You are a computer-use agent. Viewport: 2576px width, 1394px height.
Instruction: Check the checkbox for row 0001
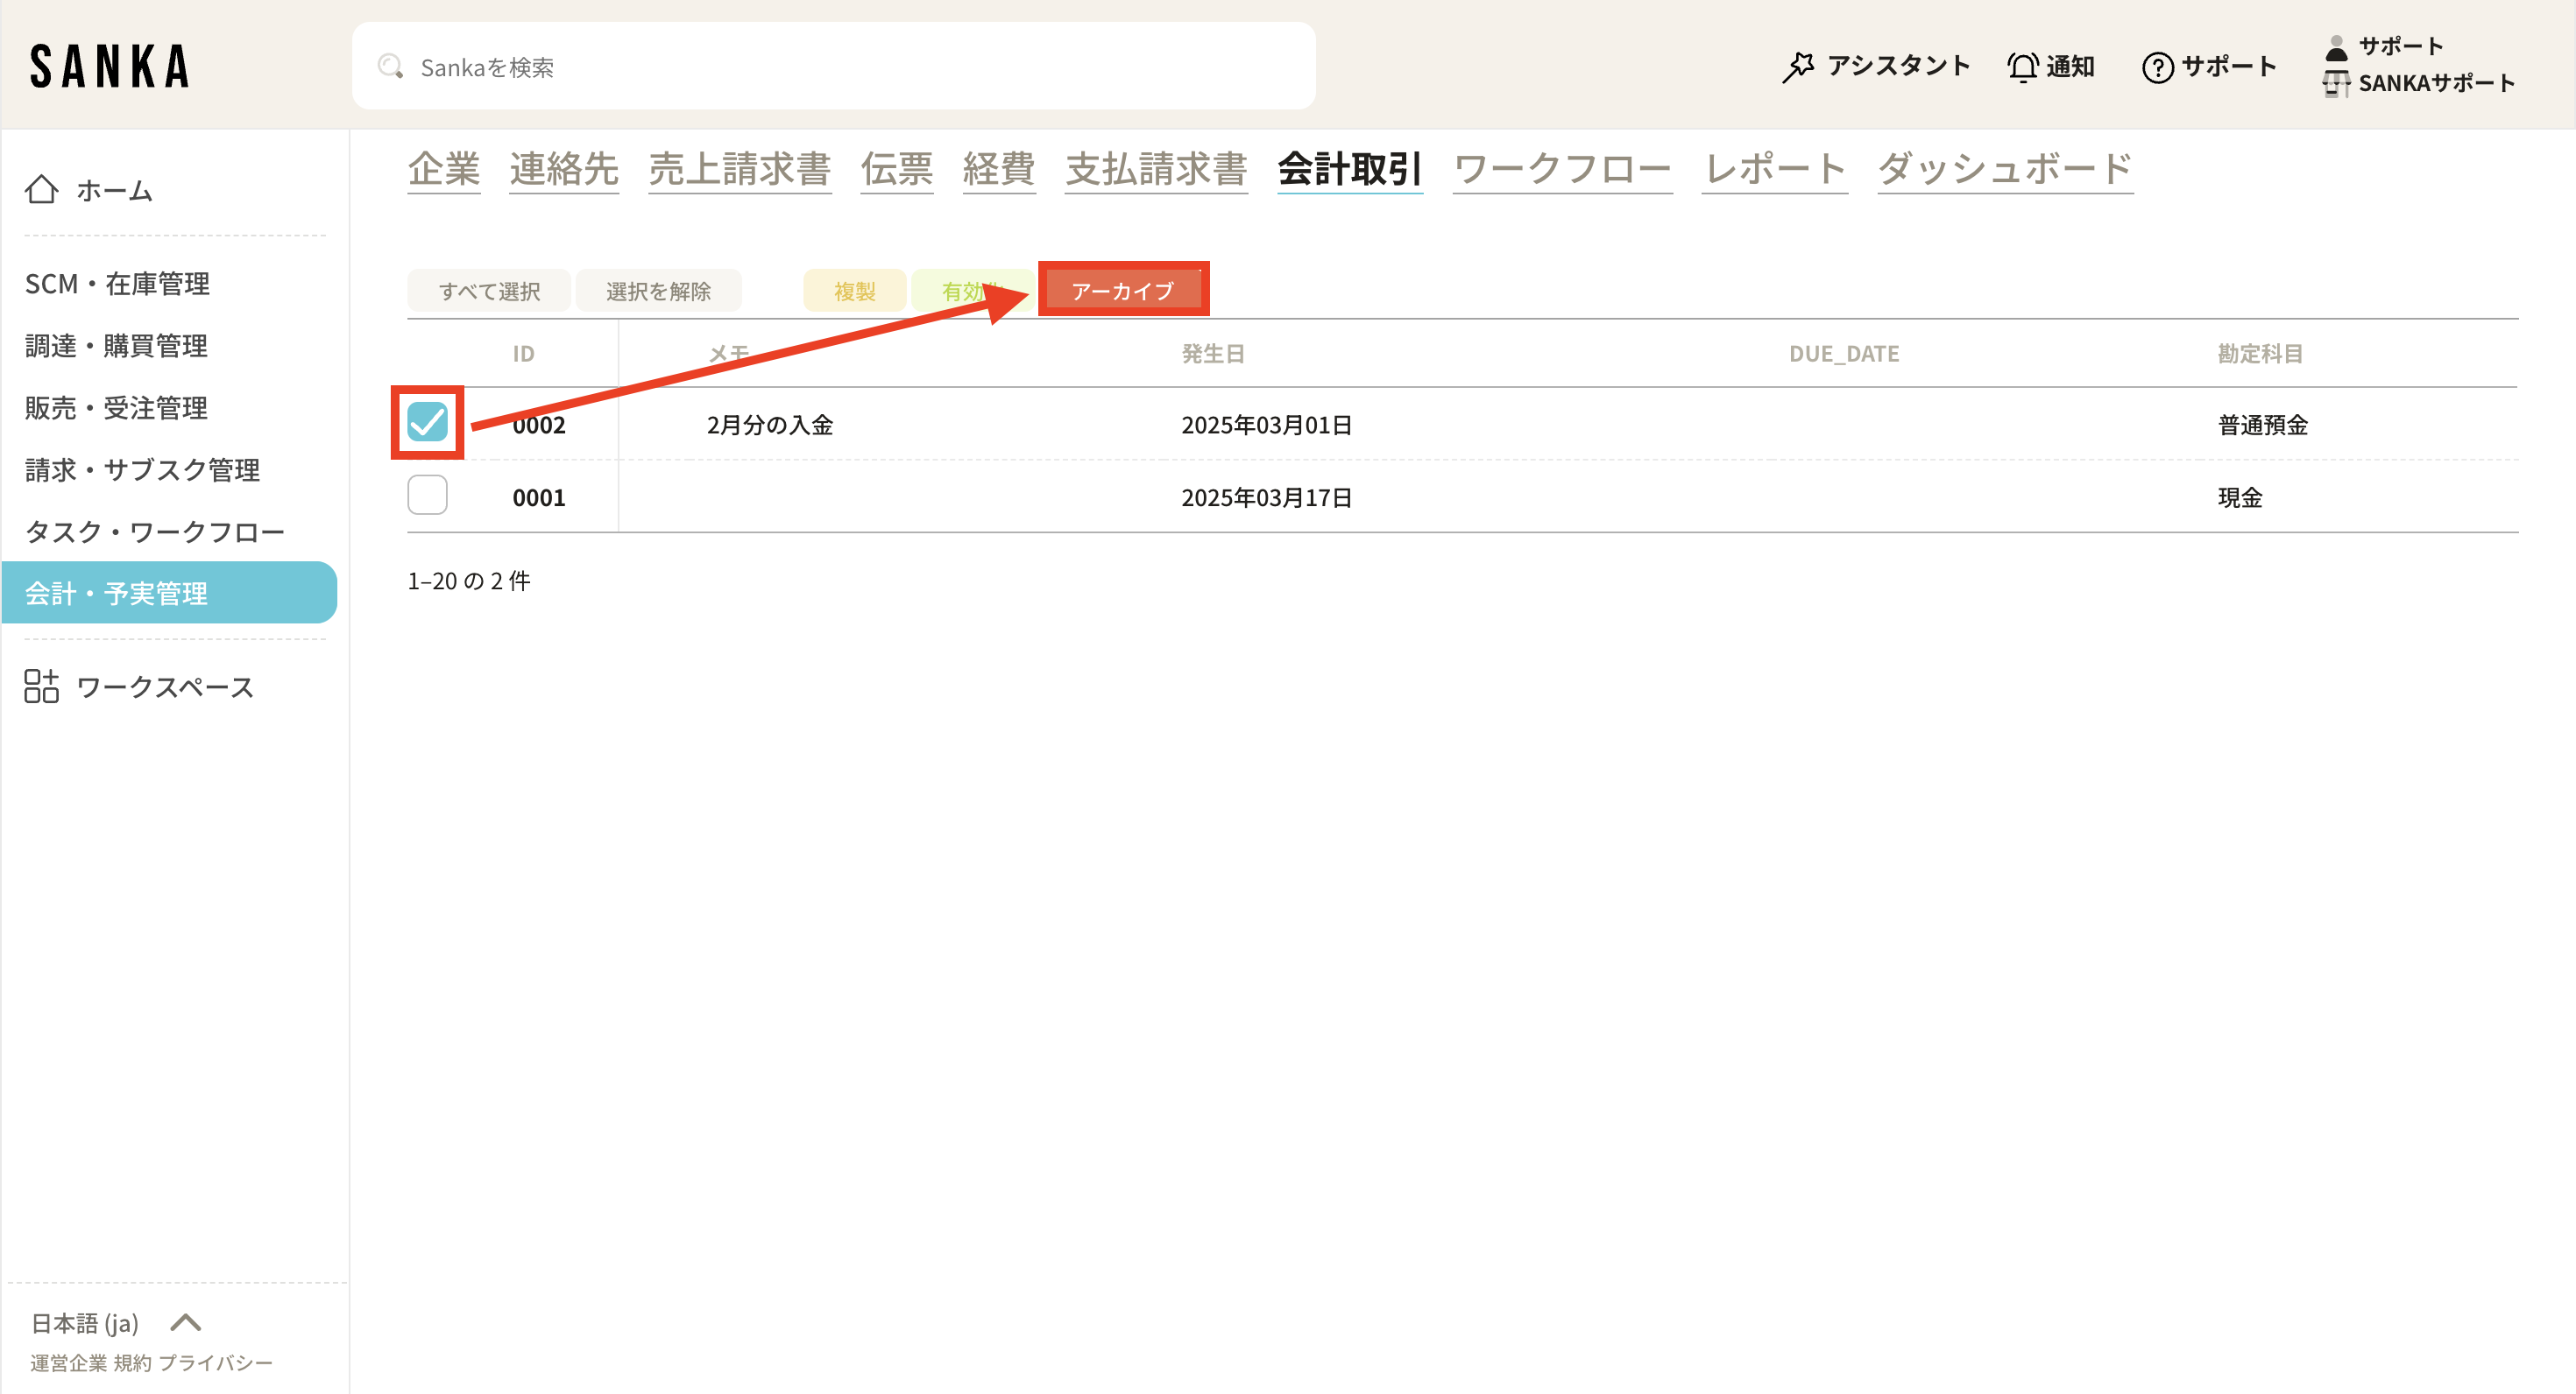(x=427, y=496)
